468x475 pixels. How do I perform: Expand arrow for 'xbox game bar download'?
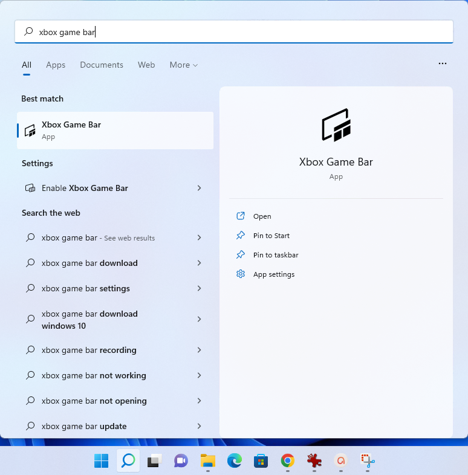tap(199, 263)
